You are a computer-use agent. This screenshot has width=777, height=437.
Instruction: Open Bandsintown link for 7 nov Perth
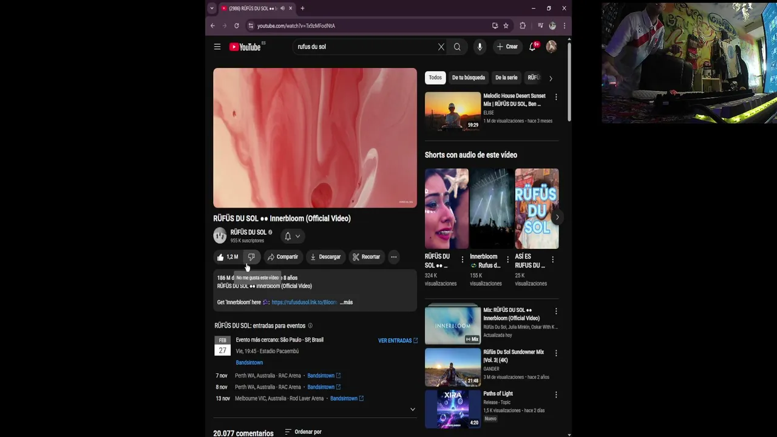pyautogui.click(x=324, y=376)
